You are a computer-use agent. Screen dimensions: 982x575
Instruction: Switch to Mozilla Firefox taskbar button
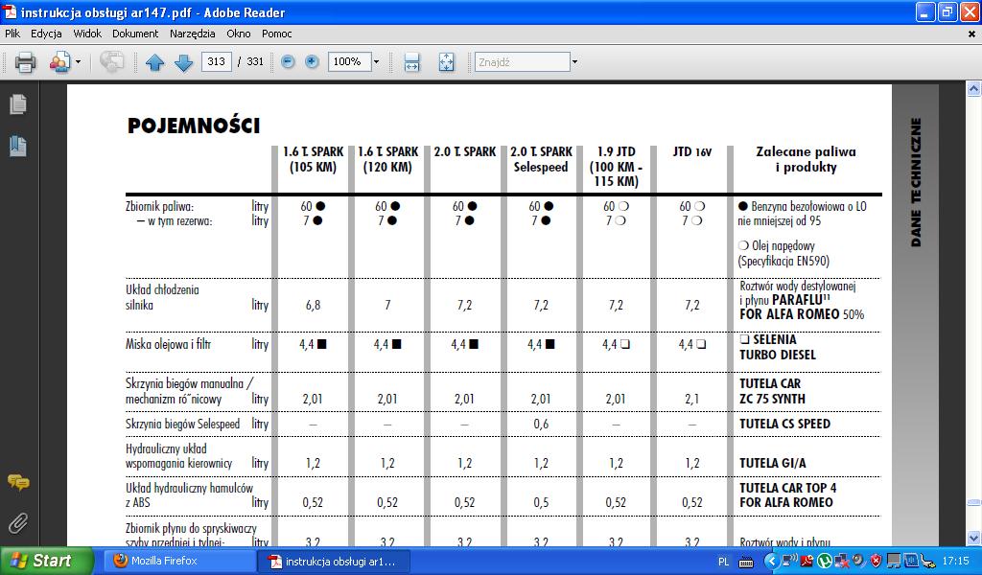[x=178, y=562]
